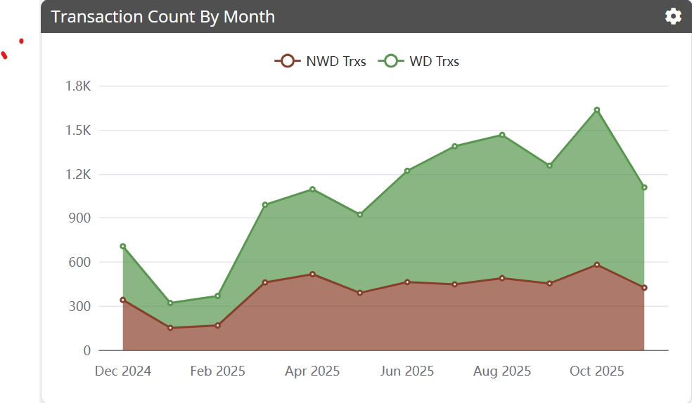692x403 pixels.
Task: Click the 1.8K y-axis label
Action: point(78,86)
